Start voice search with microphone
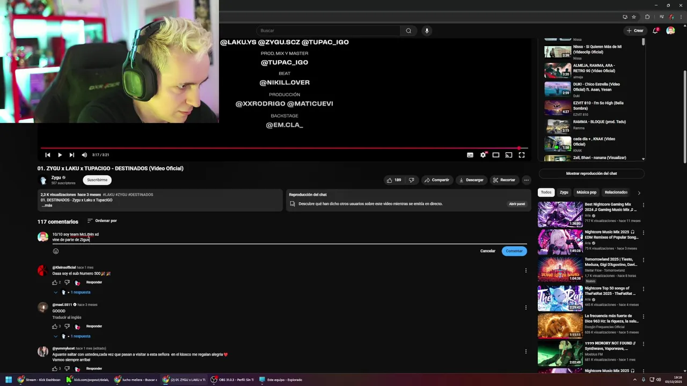 click(427, 31)
